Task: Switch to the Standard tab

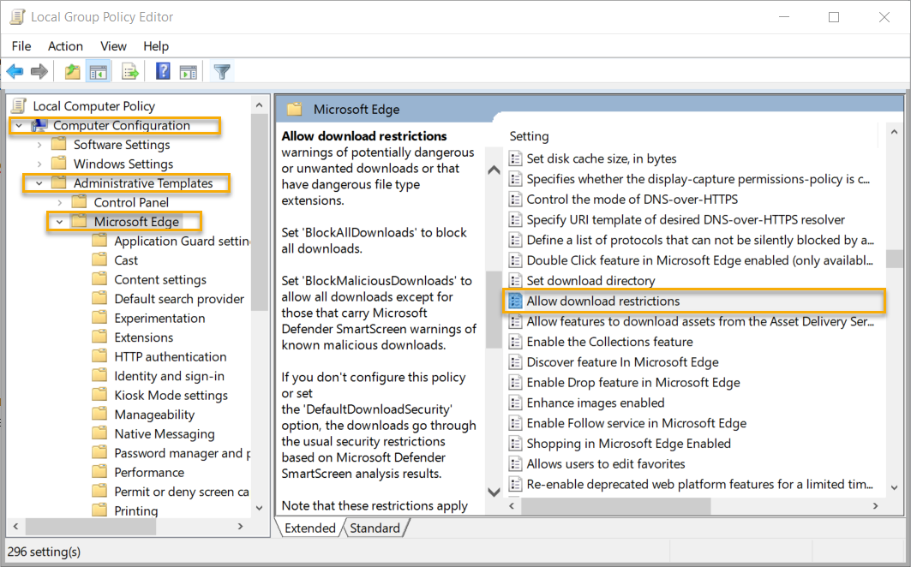Action: [x=375, y=528]
